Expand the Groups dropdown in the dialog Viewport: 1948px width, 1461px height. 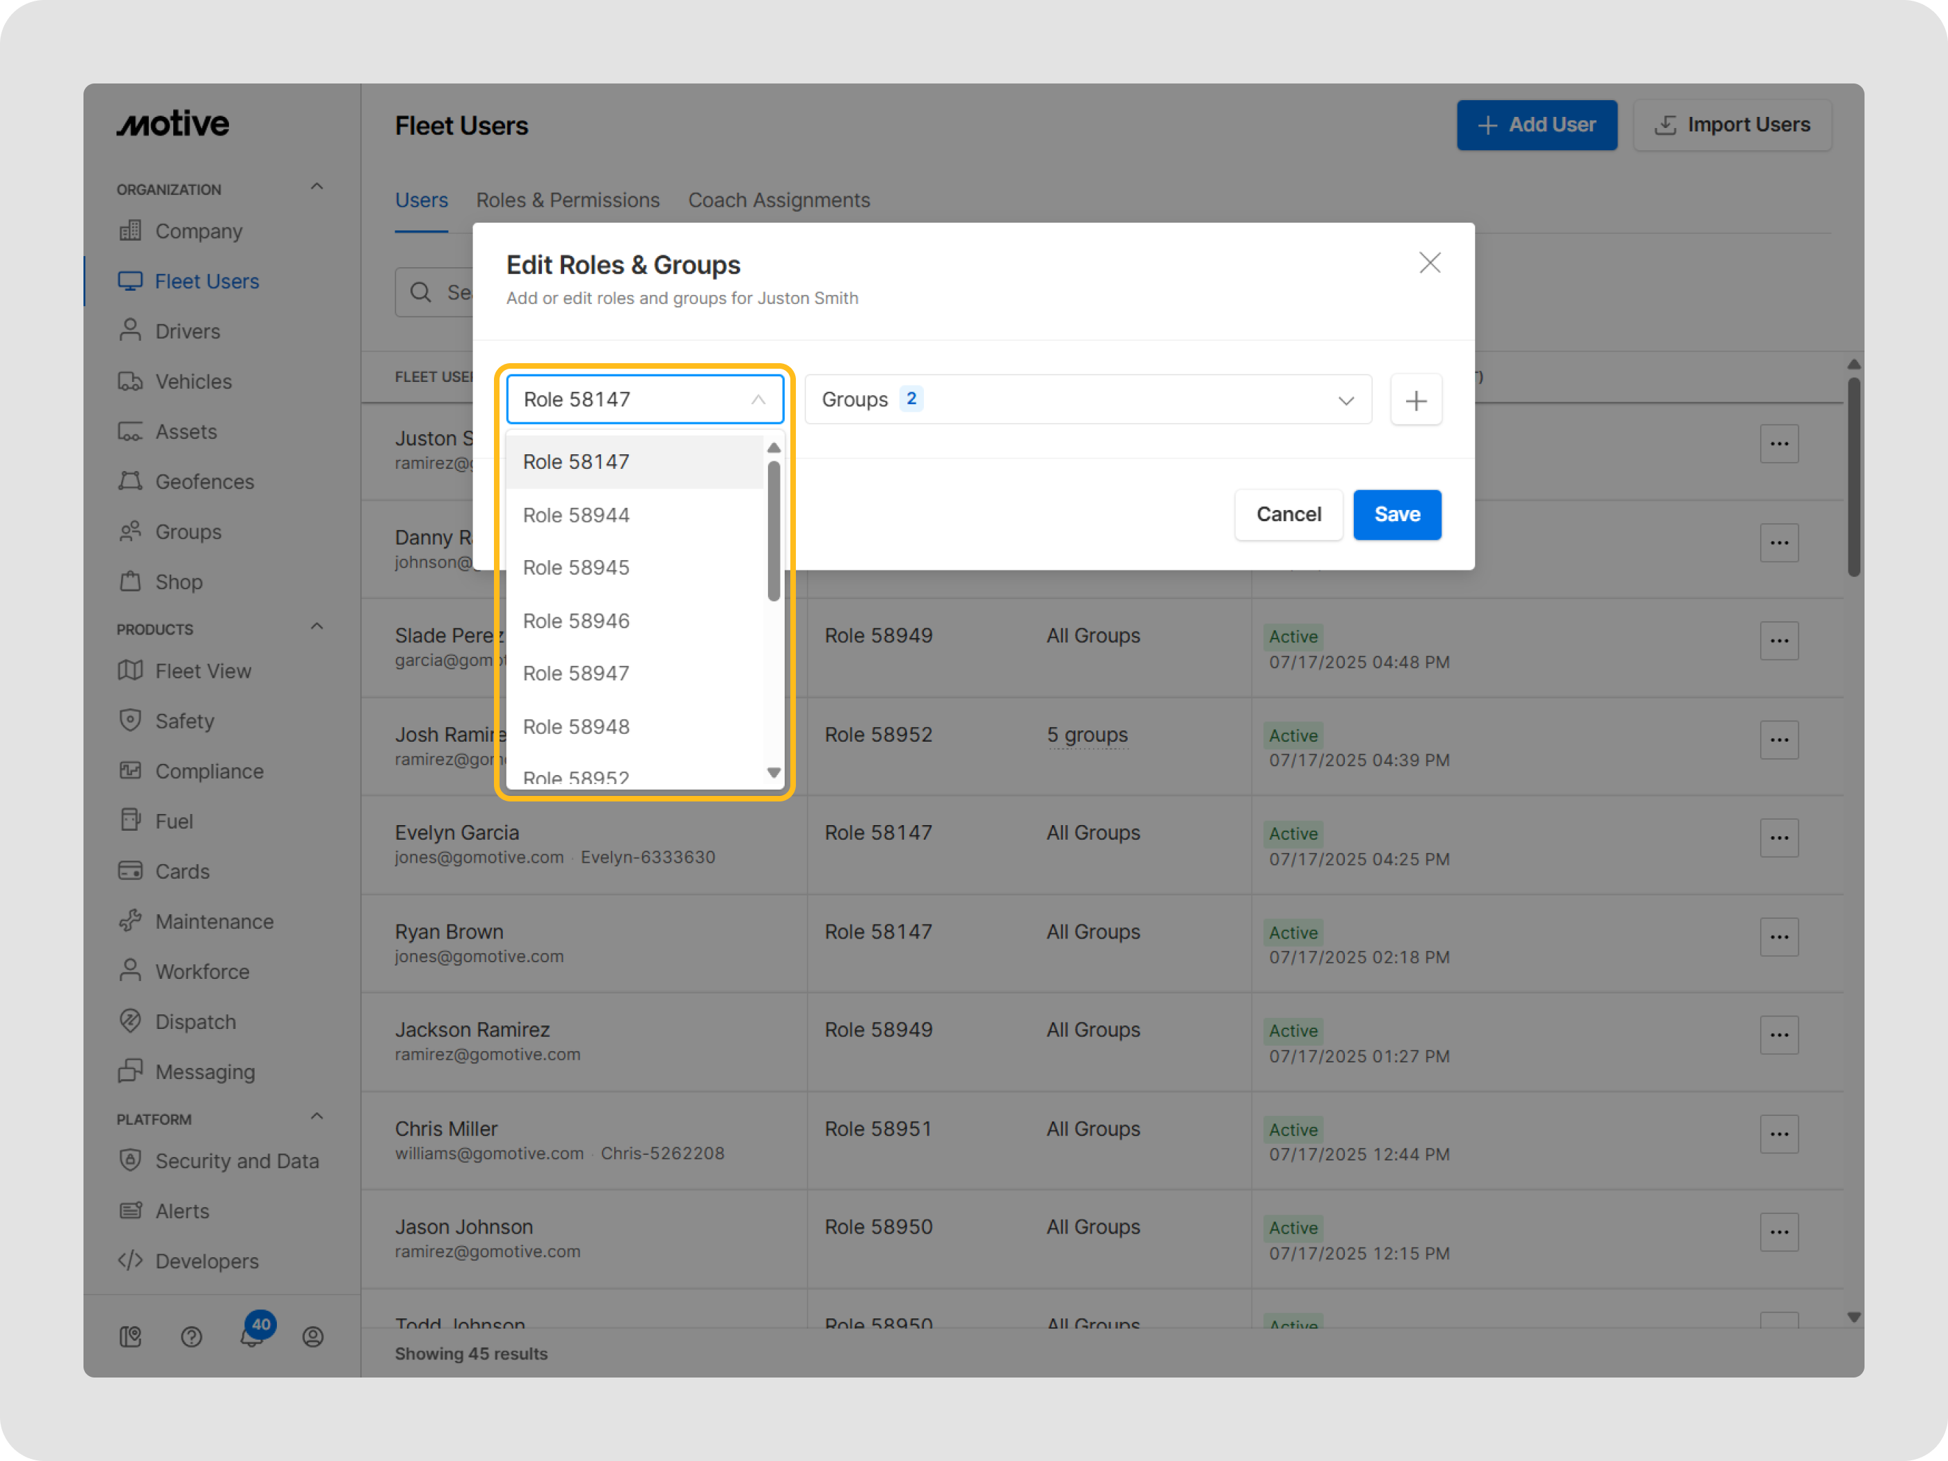click(x=1087, y=400)
